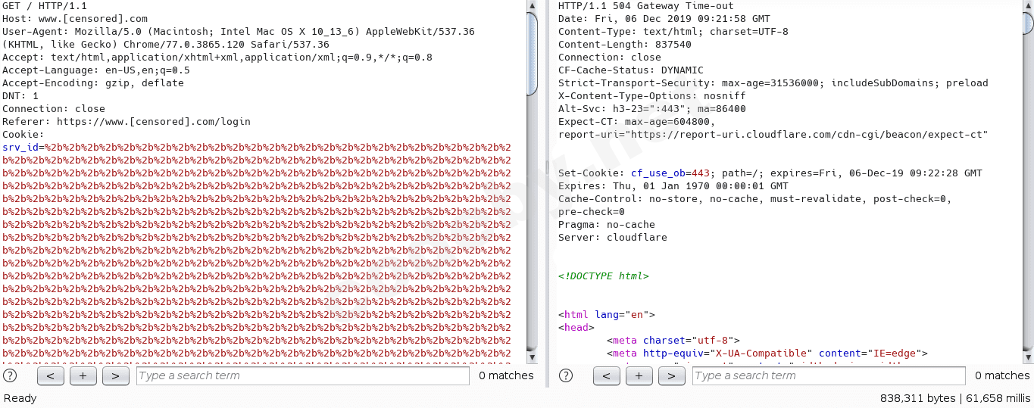Click request pane scrollbar up arrow
The width and height of the screenshot is (1034, 408).
coord(533,6)
